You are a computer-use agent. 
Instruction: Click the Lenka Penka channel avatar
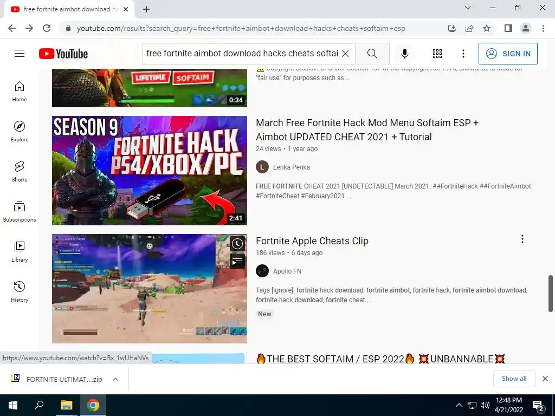point(262,167)
